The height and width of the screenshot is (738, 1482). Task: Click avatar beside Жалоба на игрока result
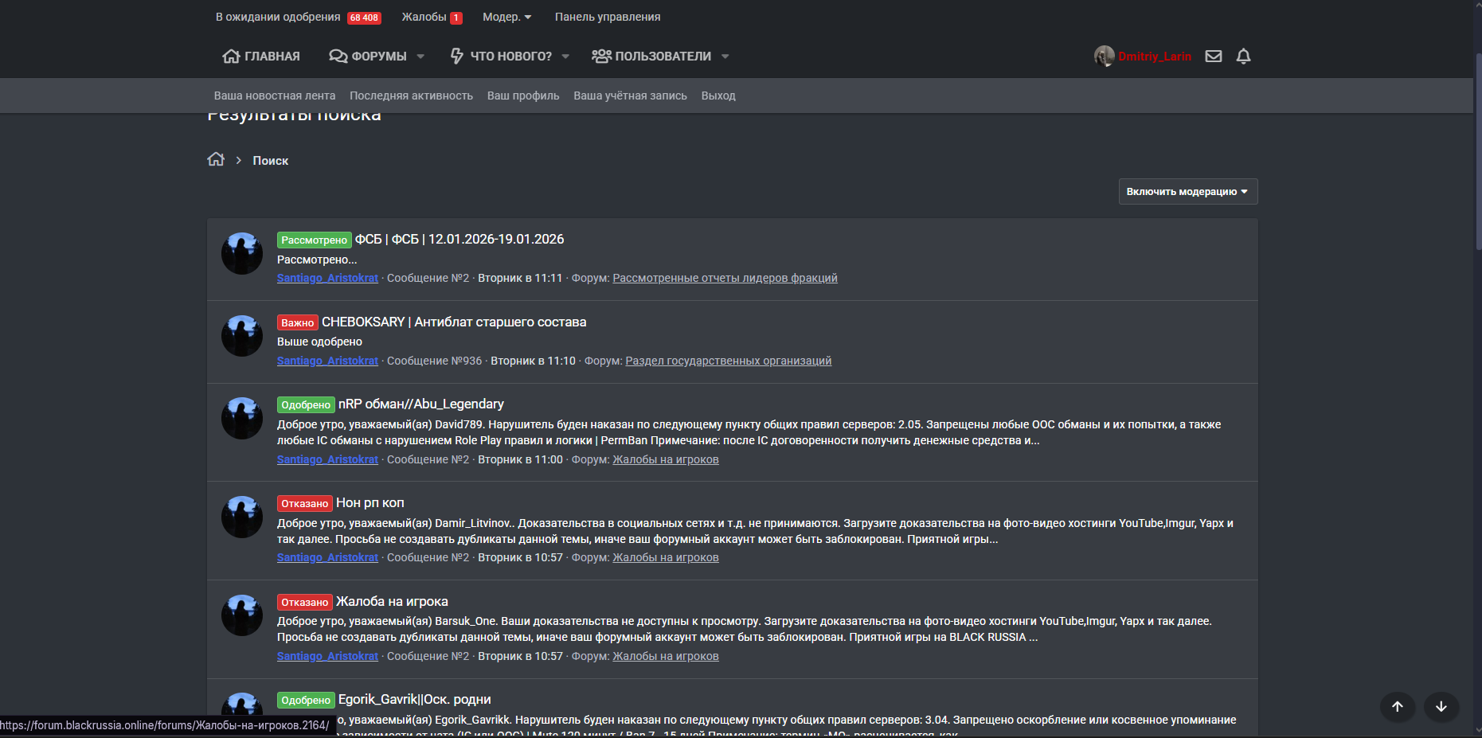point(242,615)
